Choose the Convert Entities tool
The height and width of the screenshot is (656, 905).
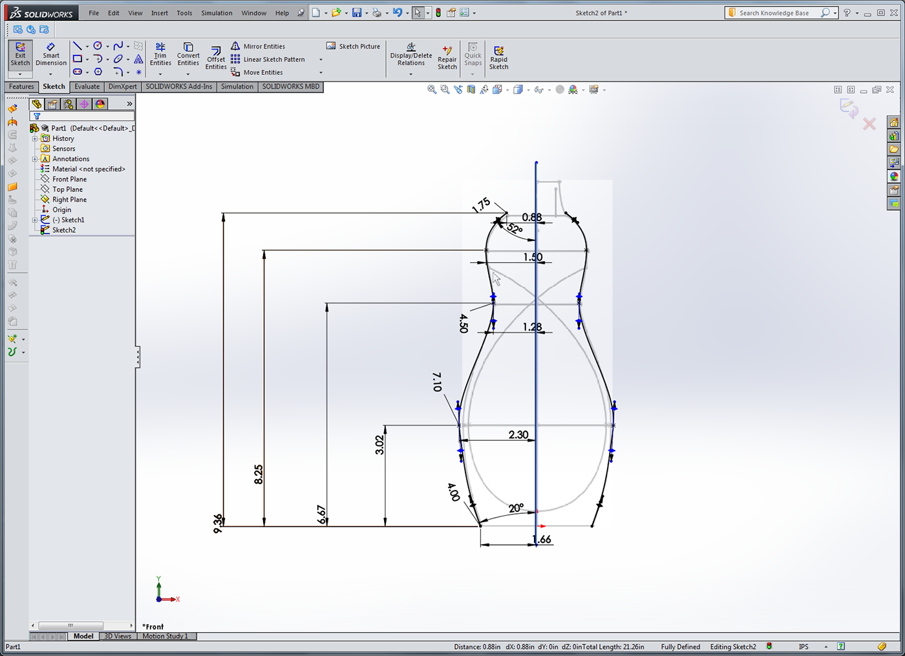[x=188, y=54]
